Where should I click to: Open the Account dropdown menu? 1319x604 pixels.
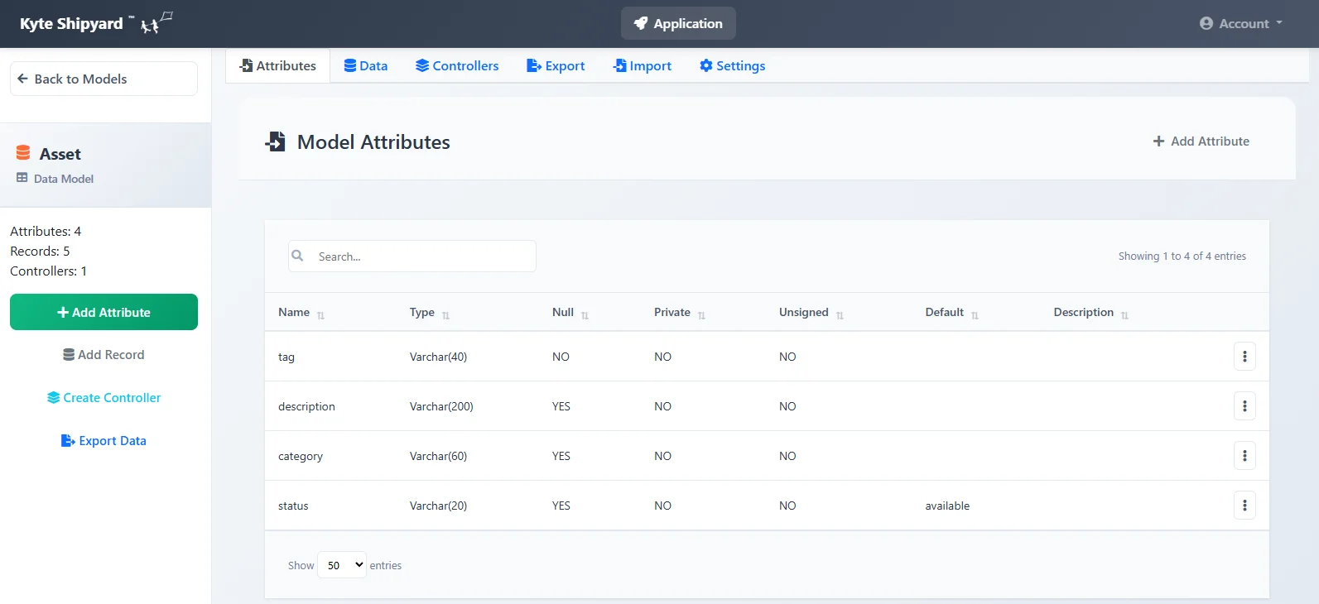[1241, 23]
